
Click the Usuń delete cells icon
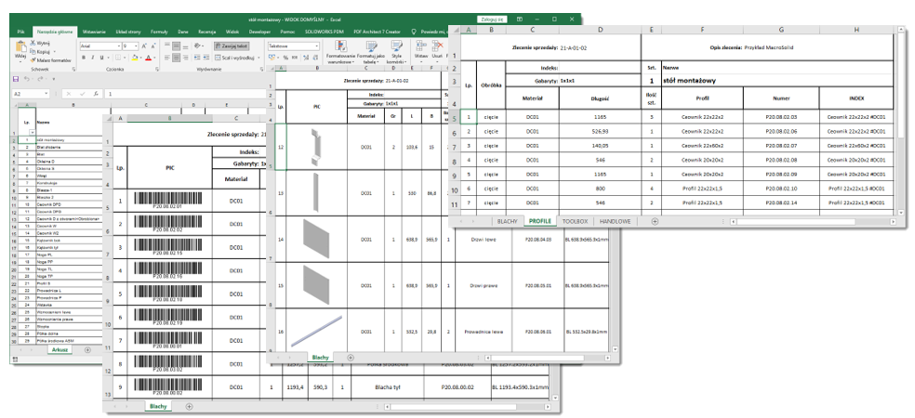pos(437,46)
